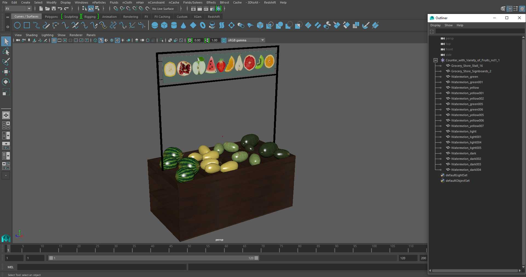Open the shelf tab menu button
This screenshot has width=526, height=277.
(8, 17)
